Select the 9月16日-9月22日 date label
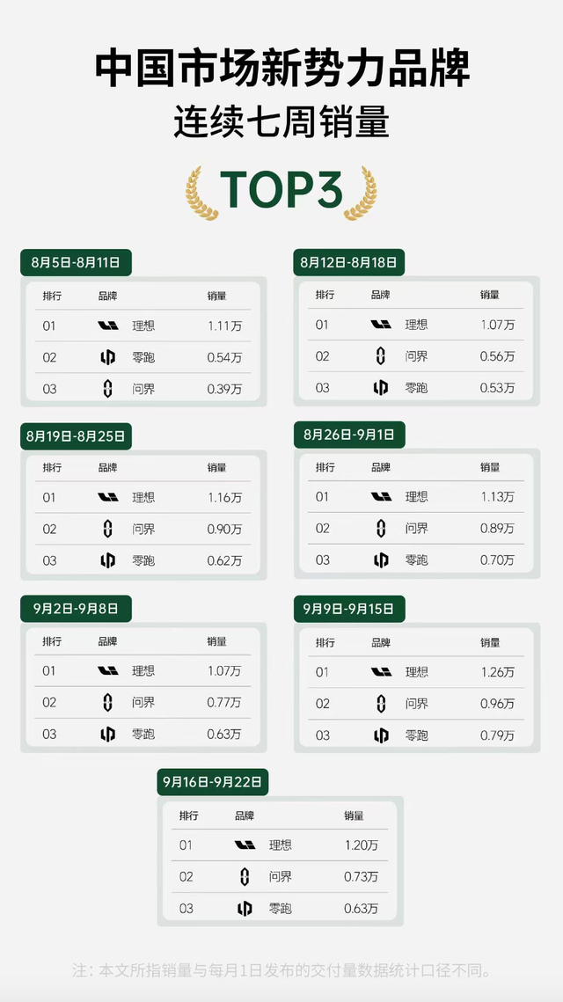Image resolution: width=563 pixels, height=1002 pixels. tap(213, 782)
